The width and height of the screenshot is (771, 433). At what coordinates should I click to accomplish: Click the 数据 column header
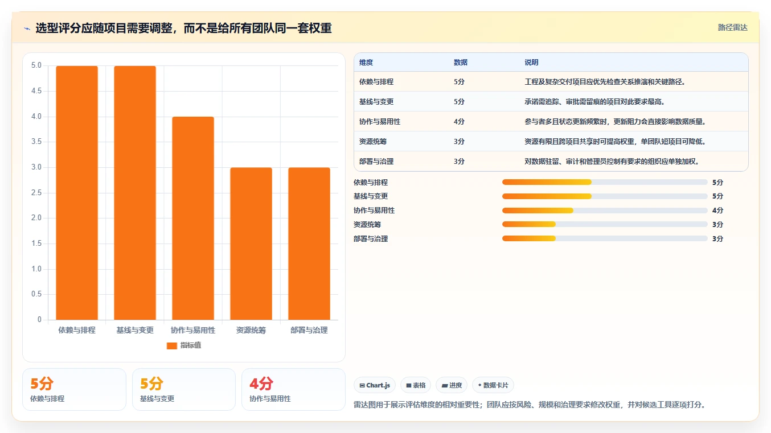pyautogui.click(x=461, y=63)
